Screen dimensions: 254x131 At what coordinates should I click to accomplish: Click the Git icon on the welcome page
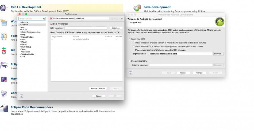point(4,51)
